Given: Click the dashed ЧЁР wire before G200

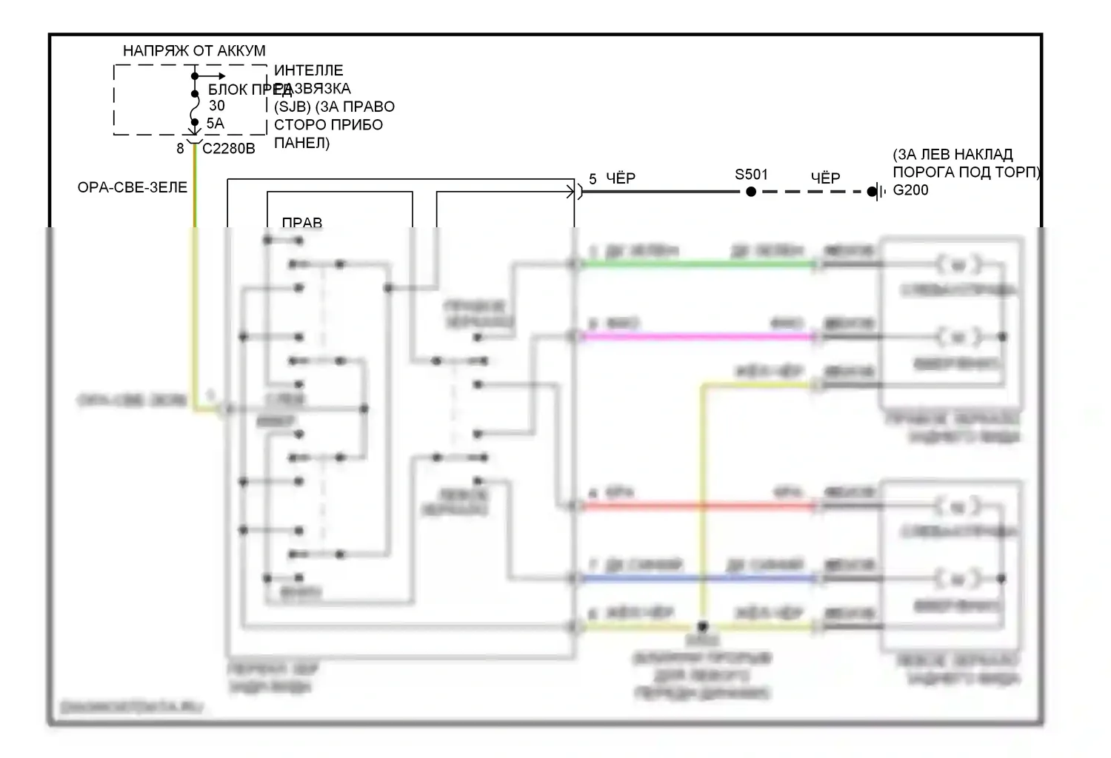Looking at the screenshot, I should (x=811, y=192).
